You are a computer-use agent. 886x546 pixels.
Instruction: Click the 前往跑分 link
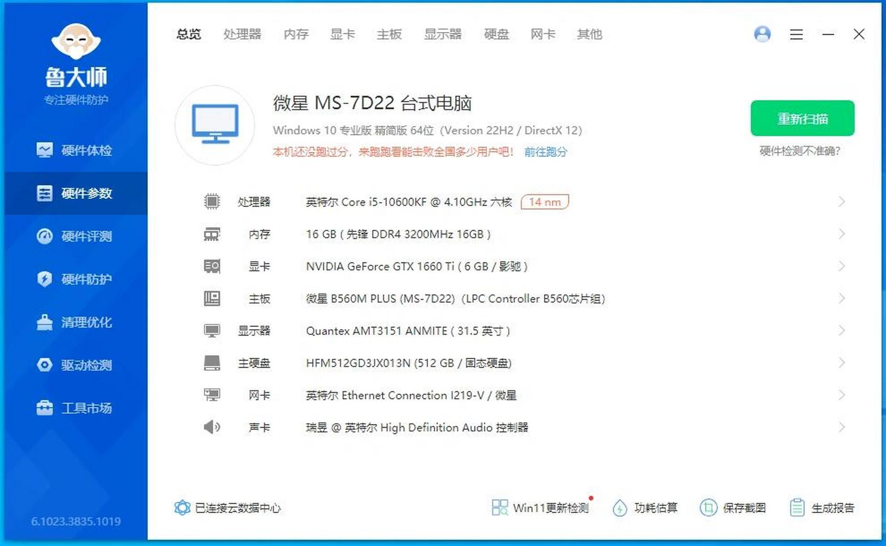point(546,152)
